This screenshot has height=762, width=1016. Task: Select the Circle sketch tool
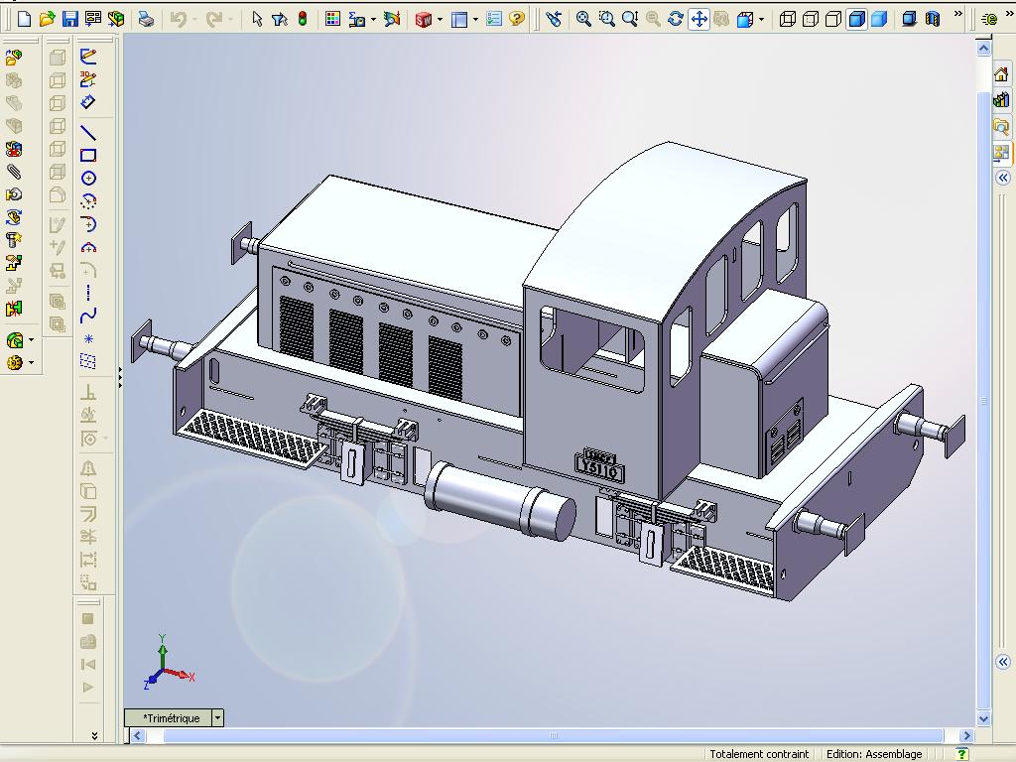pos(88,179)
